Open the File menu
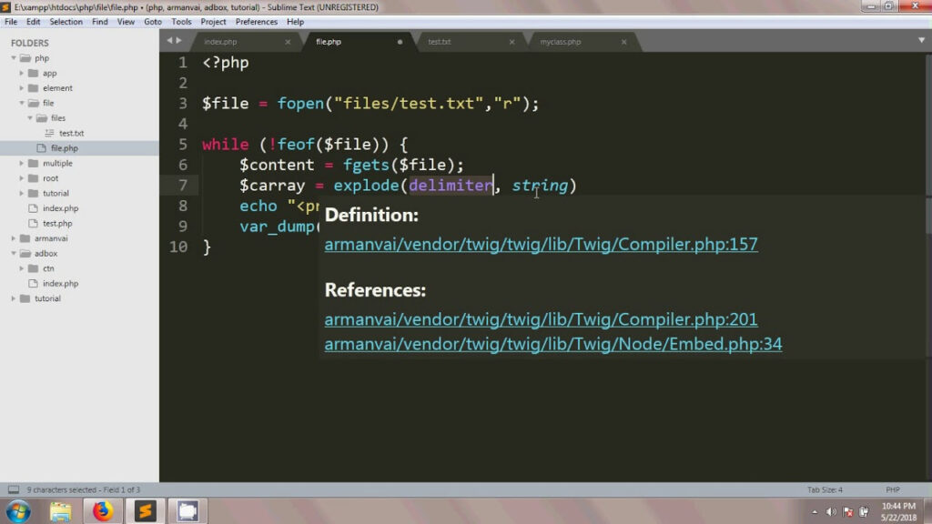Viewport: 932px width, 524px height. [x=11, y=22]
